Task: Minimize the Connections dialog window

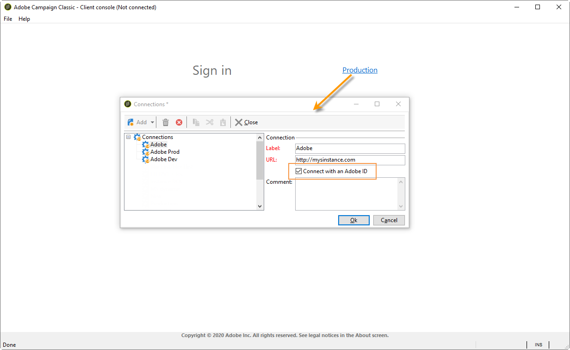Action: click(x=356, y=104)
